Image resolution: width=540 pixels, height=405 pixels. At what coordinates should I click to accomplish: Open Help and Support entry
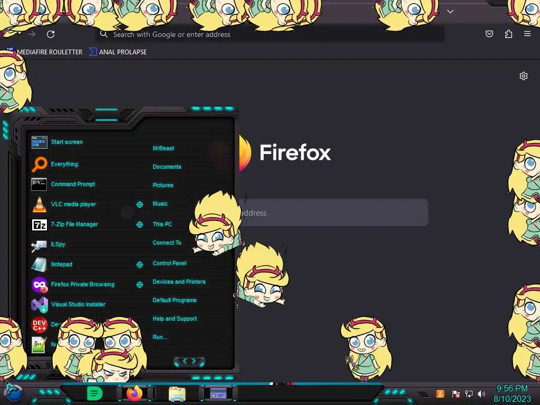coord(175,319)
